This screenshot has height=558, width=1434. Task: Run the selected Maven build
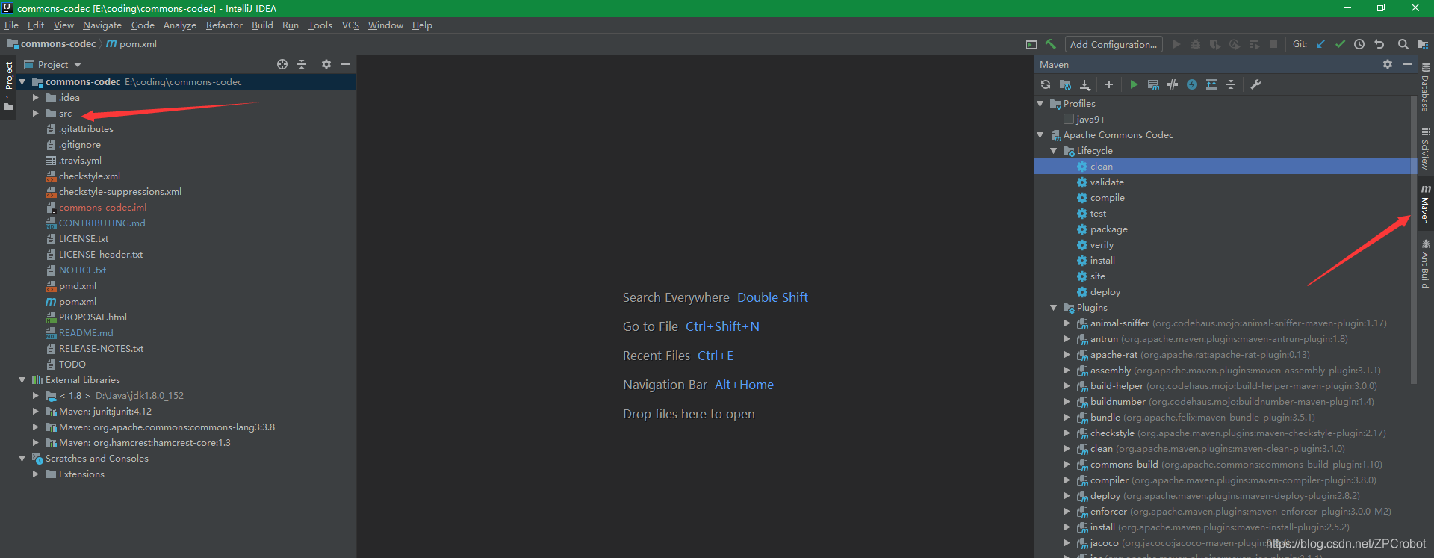[1134, 84]
